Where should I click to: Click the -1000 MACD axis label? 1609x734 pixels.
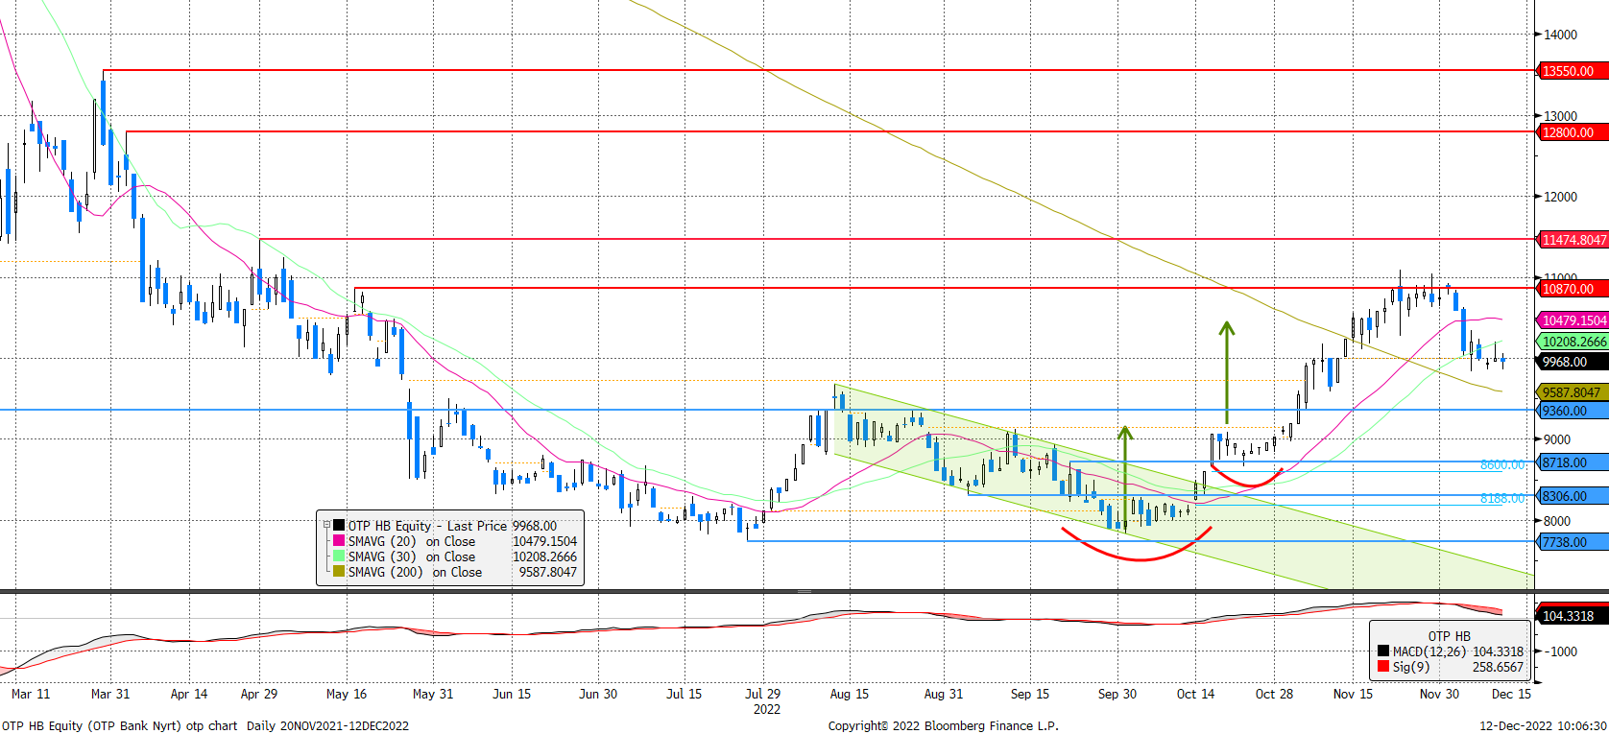pyautogui.click(x=1560, y=651)
